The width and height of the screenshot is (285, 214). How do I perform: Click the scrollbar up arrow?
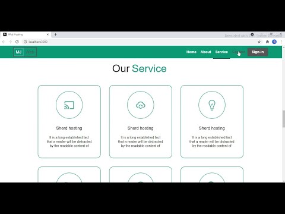[284, 48]
